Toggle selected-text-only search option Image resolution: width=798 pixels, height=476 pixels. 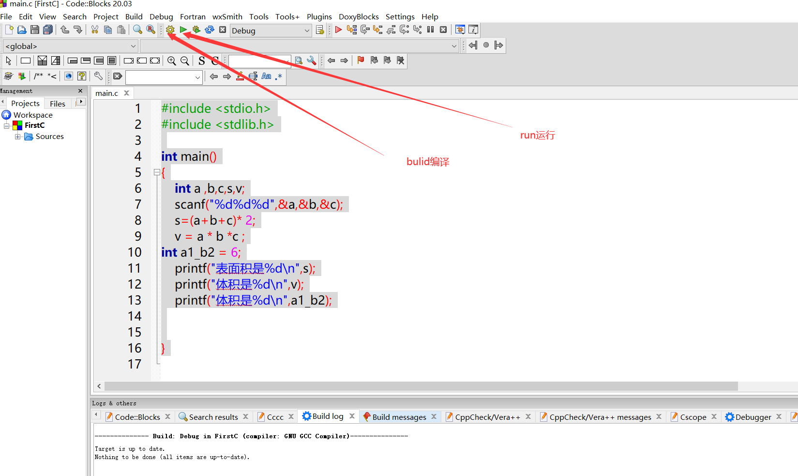click(x=253, y=77)
